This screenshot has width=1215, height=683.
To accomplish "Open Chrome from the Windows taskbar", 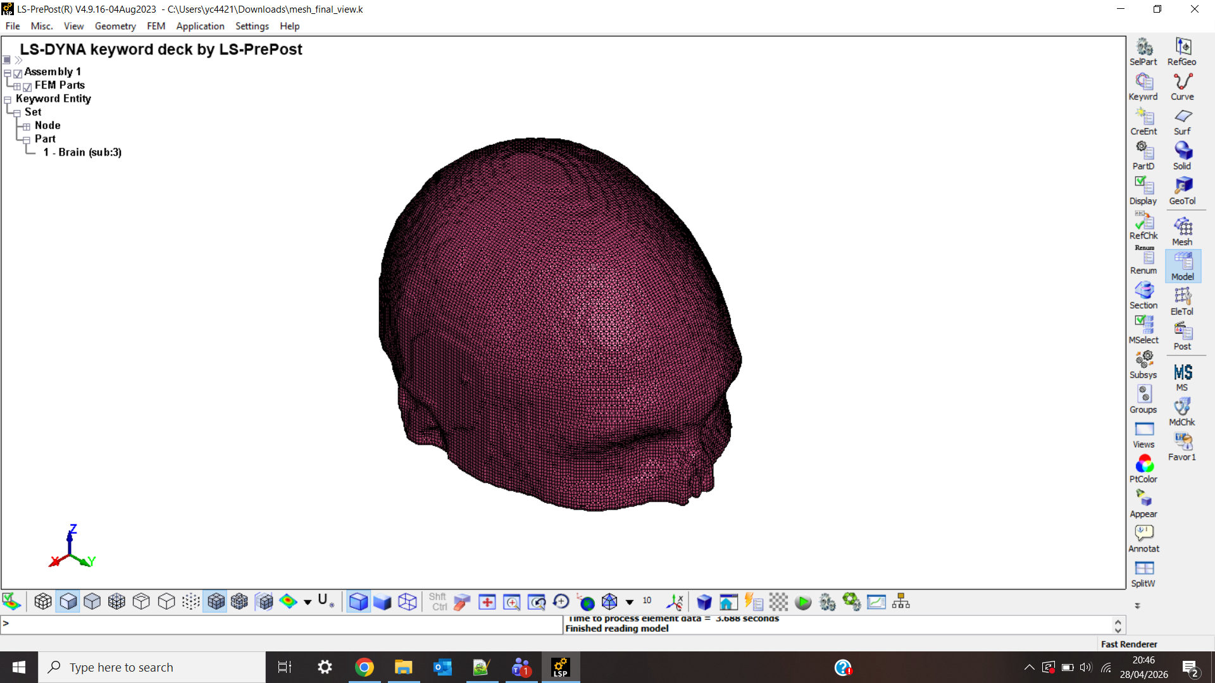I will point(364,667).
